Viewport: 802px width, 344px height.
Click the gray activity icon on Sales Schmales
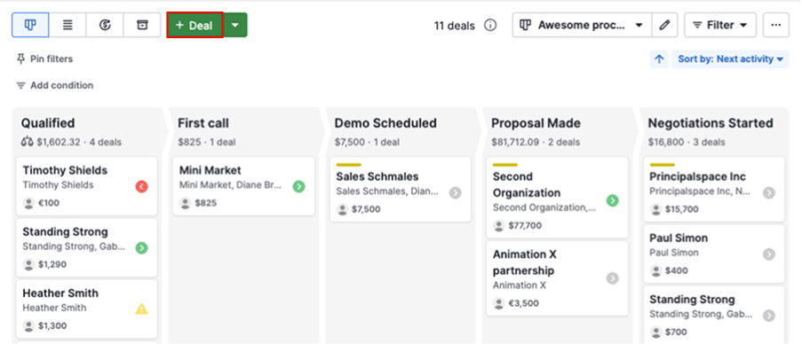click(x=456, y=193)
